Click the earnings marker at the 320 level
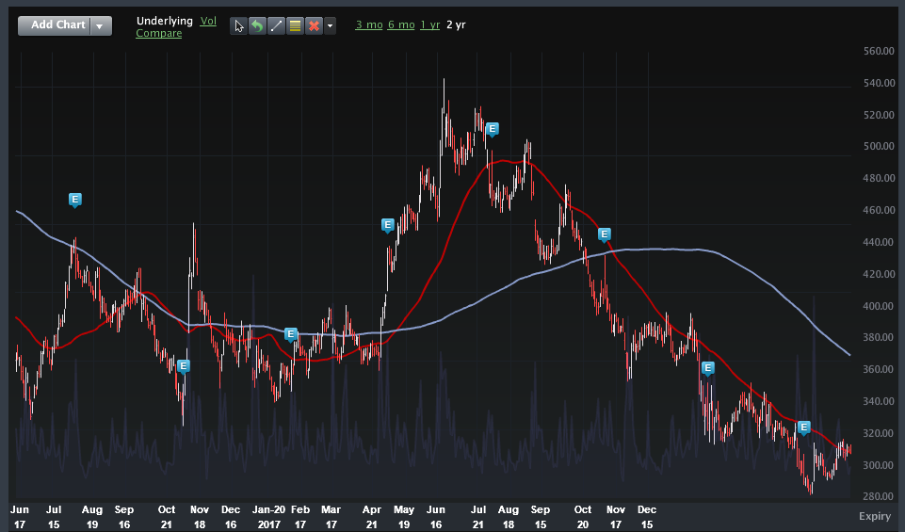This screenshot has height=532, width=905. 804,427
